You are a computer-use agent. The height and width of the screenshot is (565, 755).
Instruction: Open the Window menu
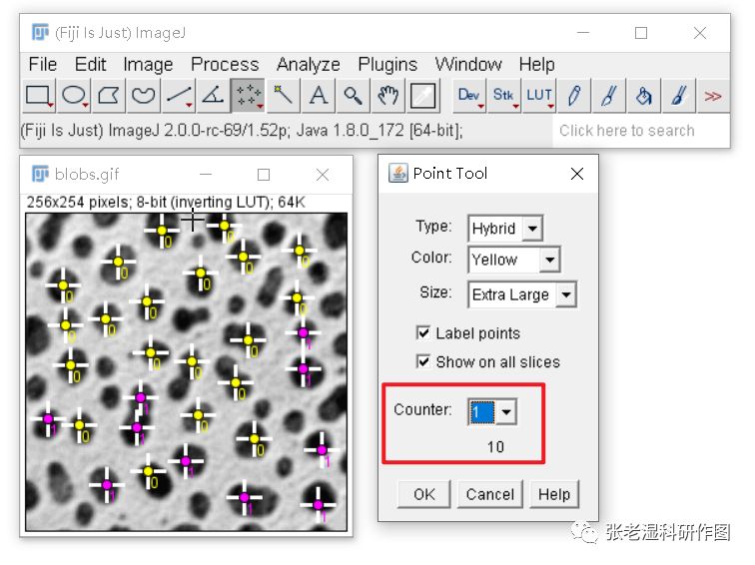click(468, 65)
